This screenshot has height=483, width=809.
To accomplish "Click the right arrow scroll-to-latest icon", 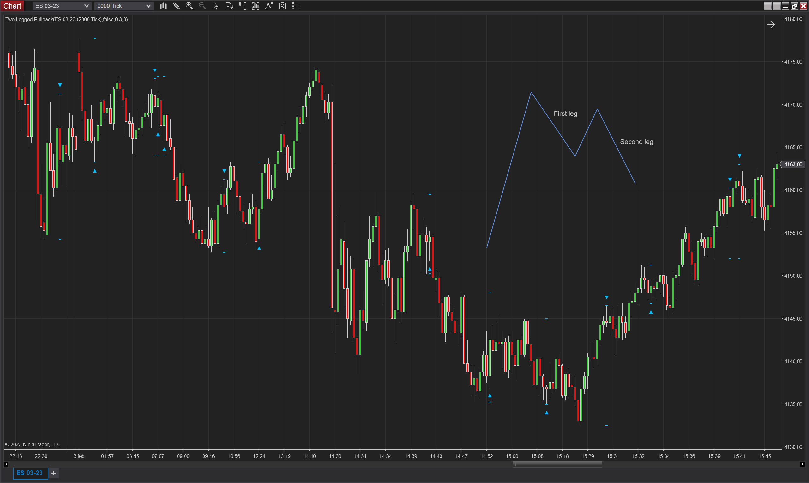I will [771, 24].
